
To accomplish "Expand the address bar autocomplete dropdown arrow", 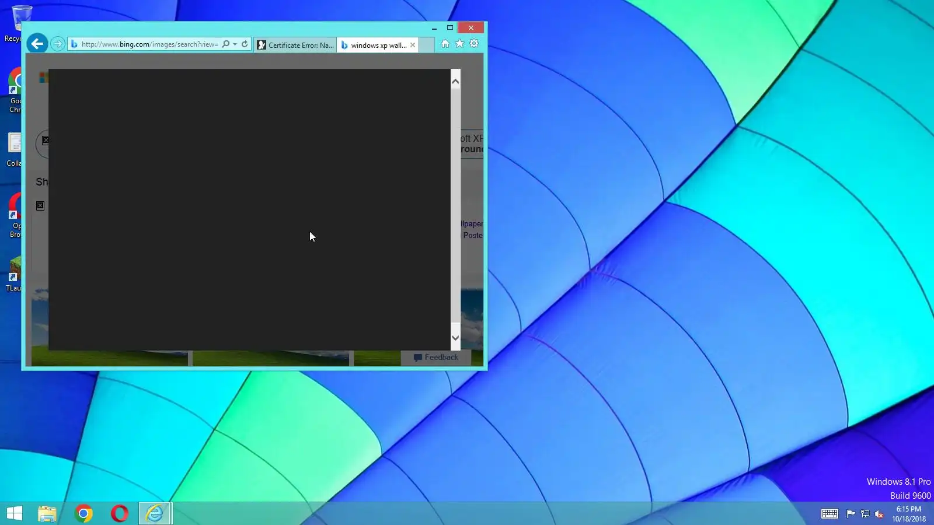I will point(235,44).
